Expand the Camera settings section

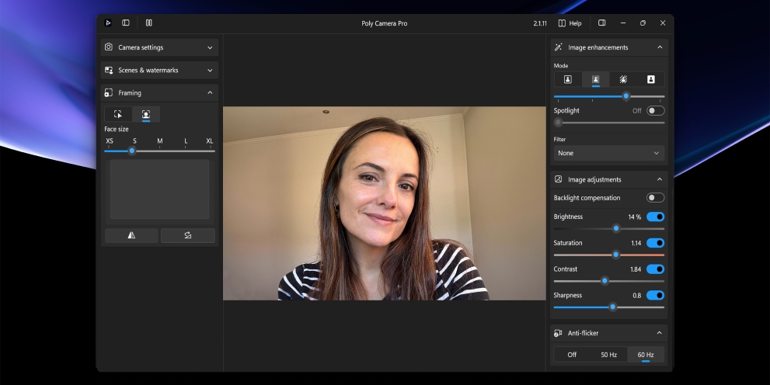pyautogui.click(x=159, y=47)
